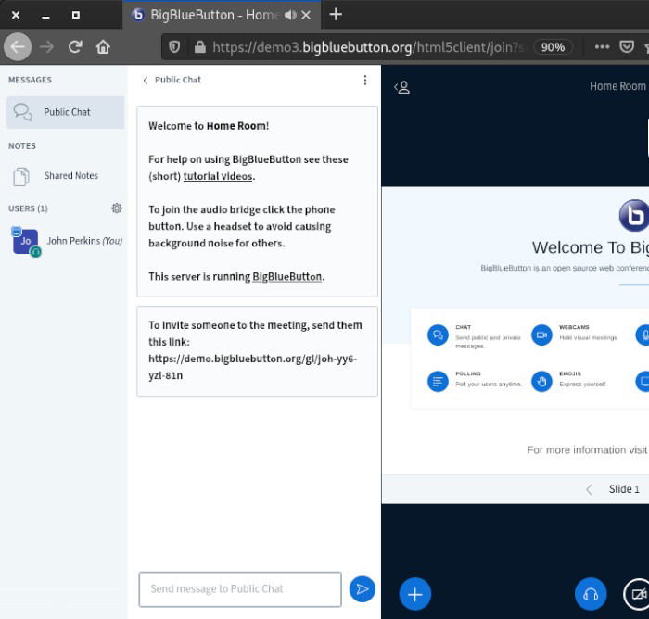Viewport: 649px width, 619px height.
Task: Click the Polling feature icon on slide
Action: tap(438, 381)
